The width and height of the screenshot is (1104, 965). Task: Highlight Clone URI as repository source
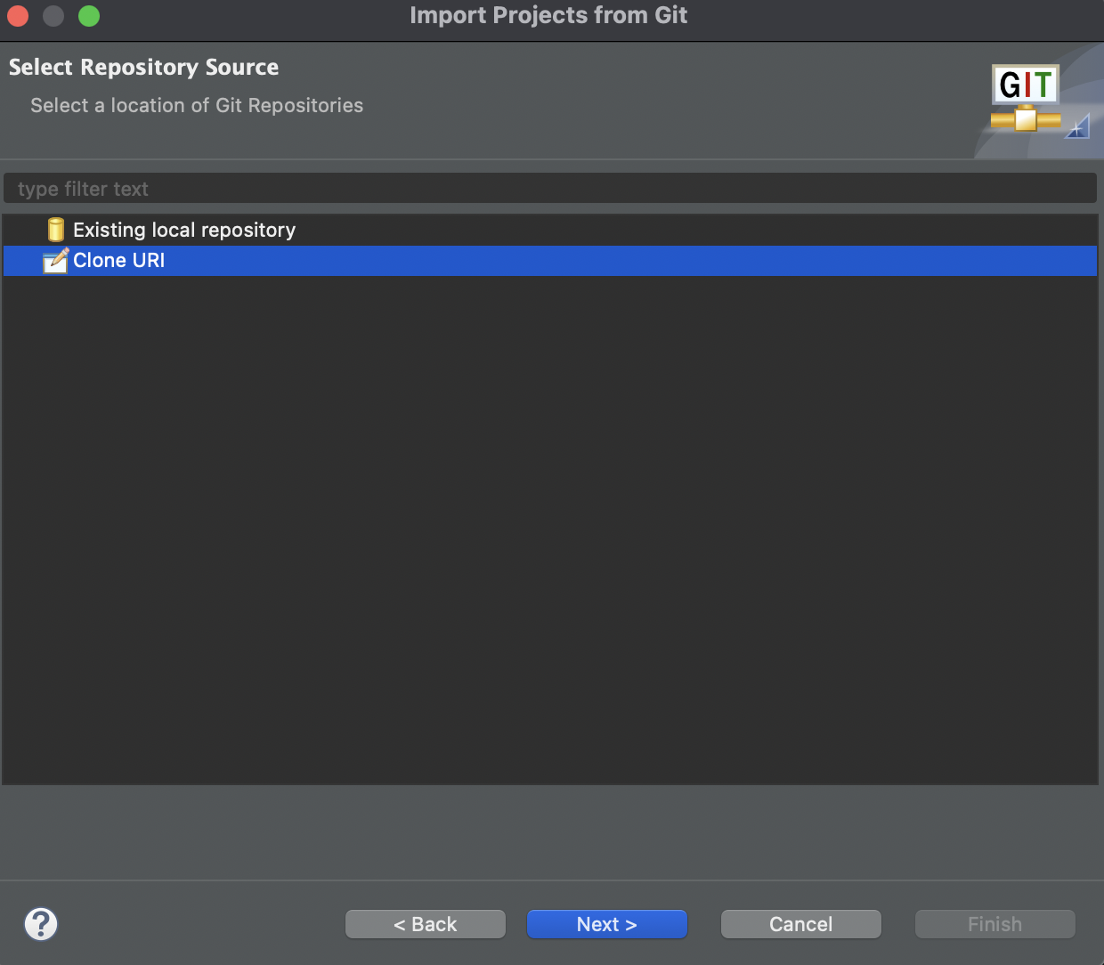[x=118, y=260]
